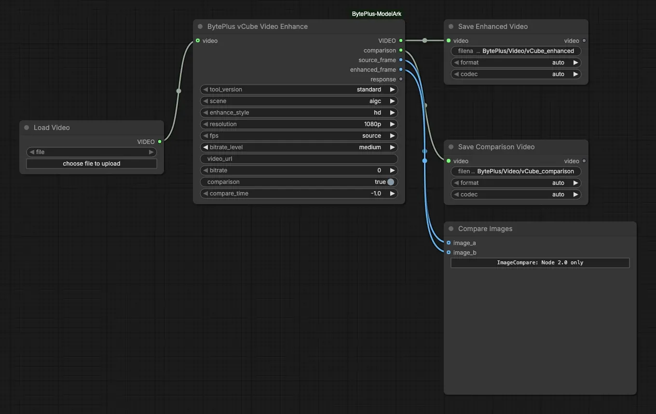Click the BytePlus-ModelArk badge label
This screenshot has width=656, height=414.
coord(377,14)
